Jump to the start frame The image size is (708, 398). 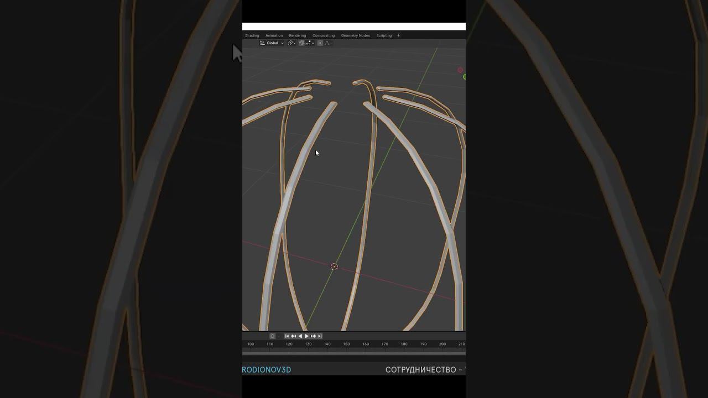point(287,336)
